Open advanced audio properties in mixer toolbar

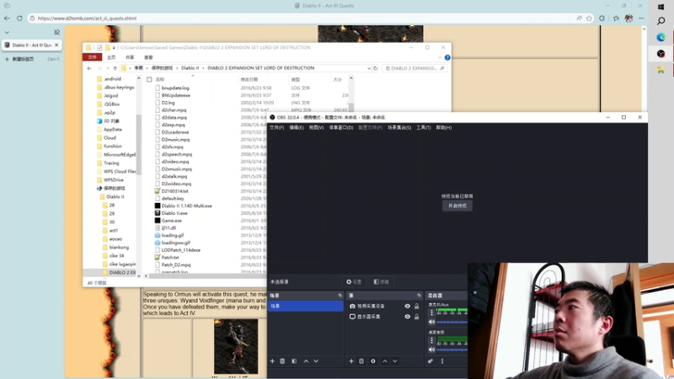[x=431, y=361]
